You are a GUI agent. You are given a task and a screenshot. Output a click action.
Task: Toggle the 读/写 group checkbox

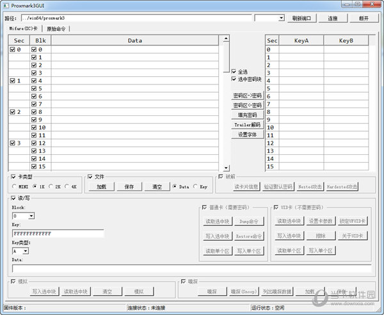pyautogui.click(x=13, y=198)
